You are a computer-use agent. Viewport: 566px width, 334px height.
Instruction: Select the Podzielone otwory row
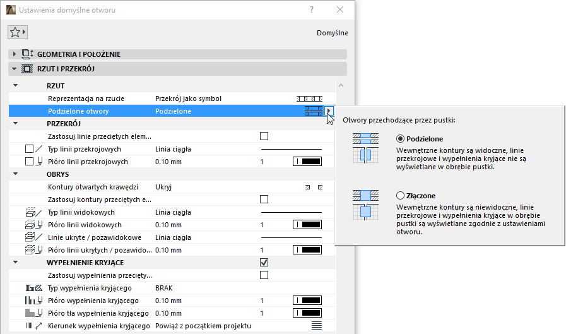point(172,111)
